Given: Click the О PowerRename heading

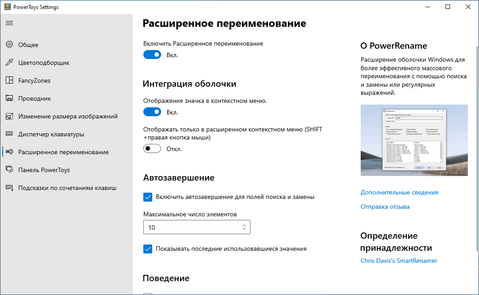Looking at the screenshot, I should point(393,46).
